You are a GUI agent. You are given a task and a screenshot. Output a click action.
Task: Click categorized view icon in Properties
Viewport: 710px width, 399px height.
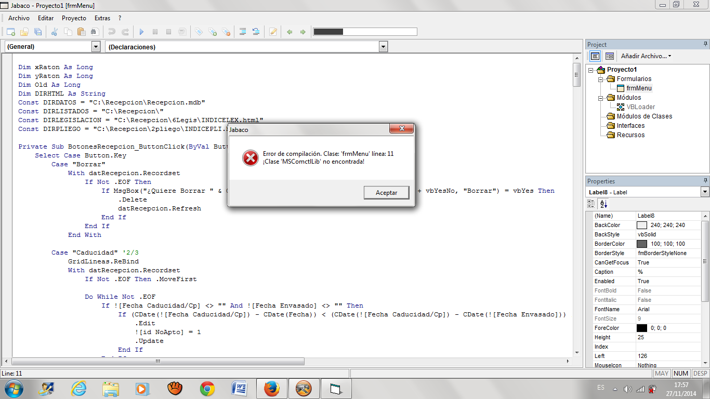tap(591, 204)
